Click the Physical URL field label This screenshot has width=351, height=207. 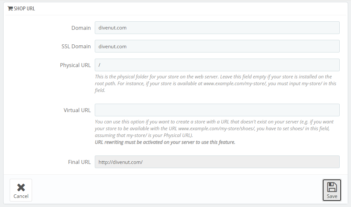point(75,65)
